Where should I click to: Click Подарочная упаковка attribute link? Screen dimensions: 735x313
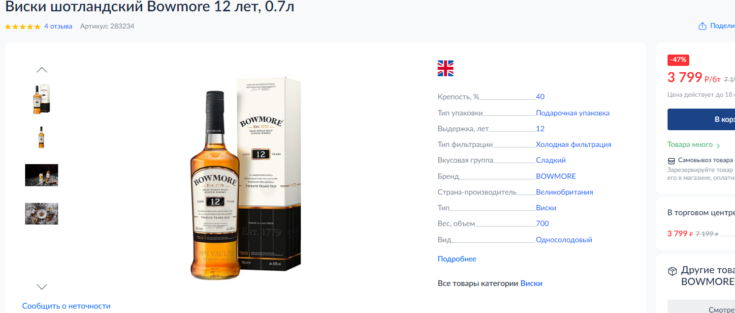point(573,113)
